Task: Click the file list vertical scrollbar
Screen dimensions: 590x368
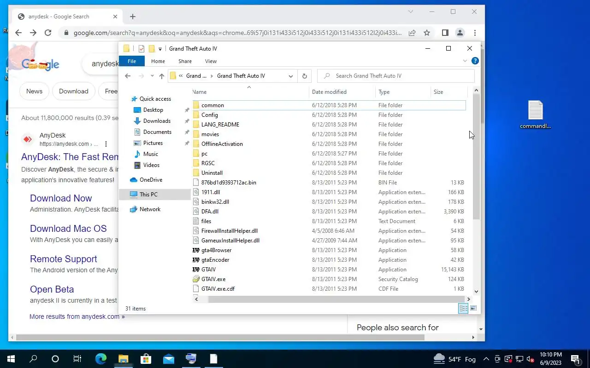Action: point(476,157)
